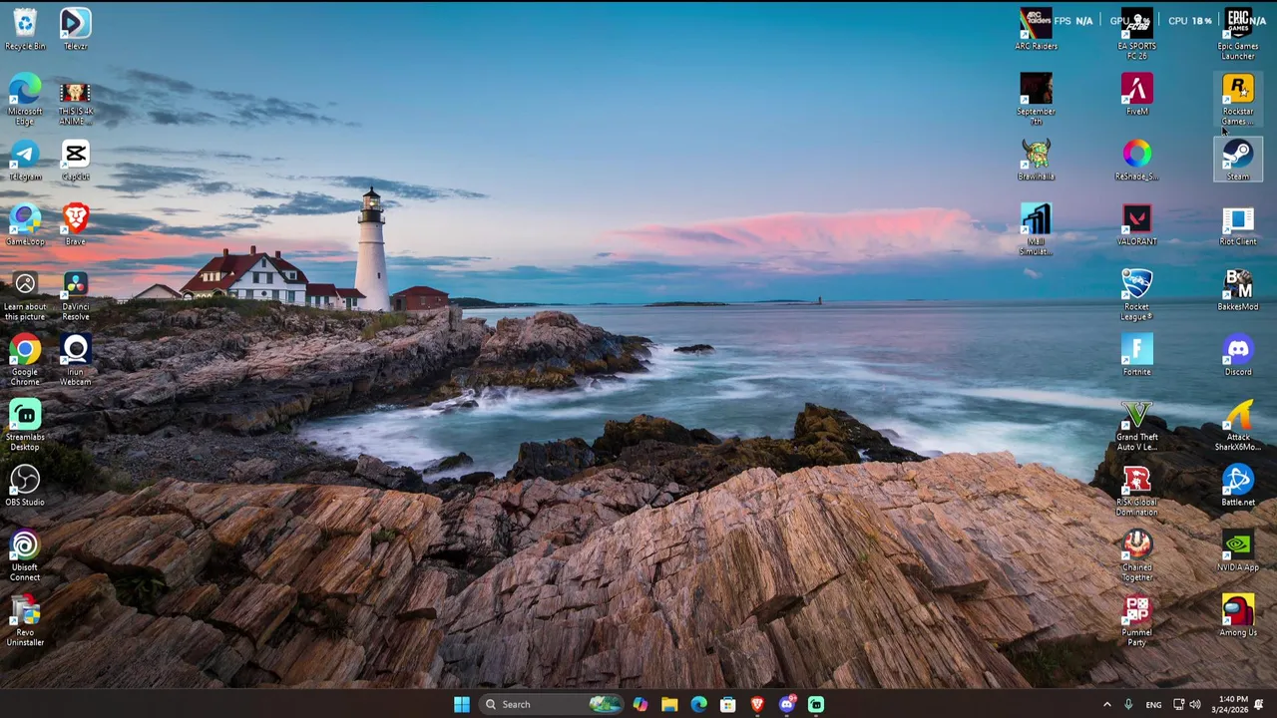Open the network and volume quick settings
Image resolution: width=1277 pixels, height=718 pixels.
coord(1187,704)
